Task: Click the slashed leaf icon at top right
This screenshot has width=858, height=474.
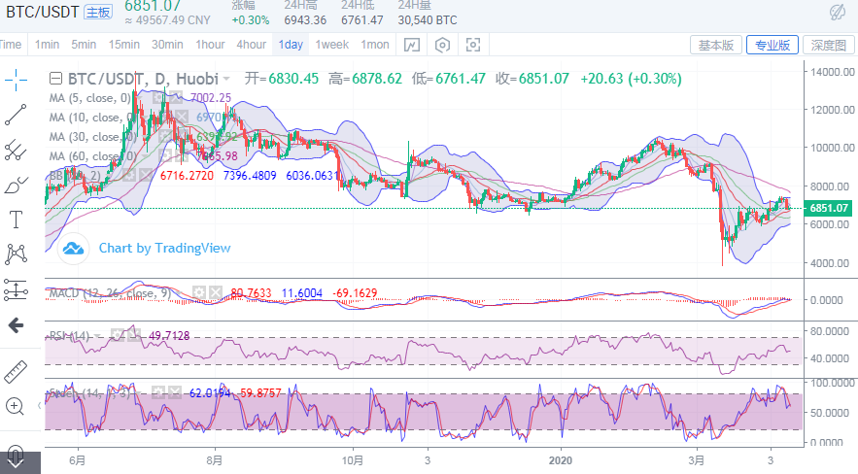Action: 838,12
